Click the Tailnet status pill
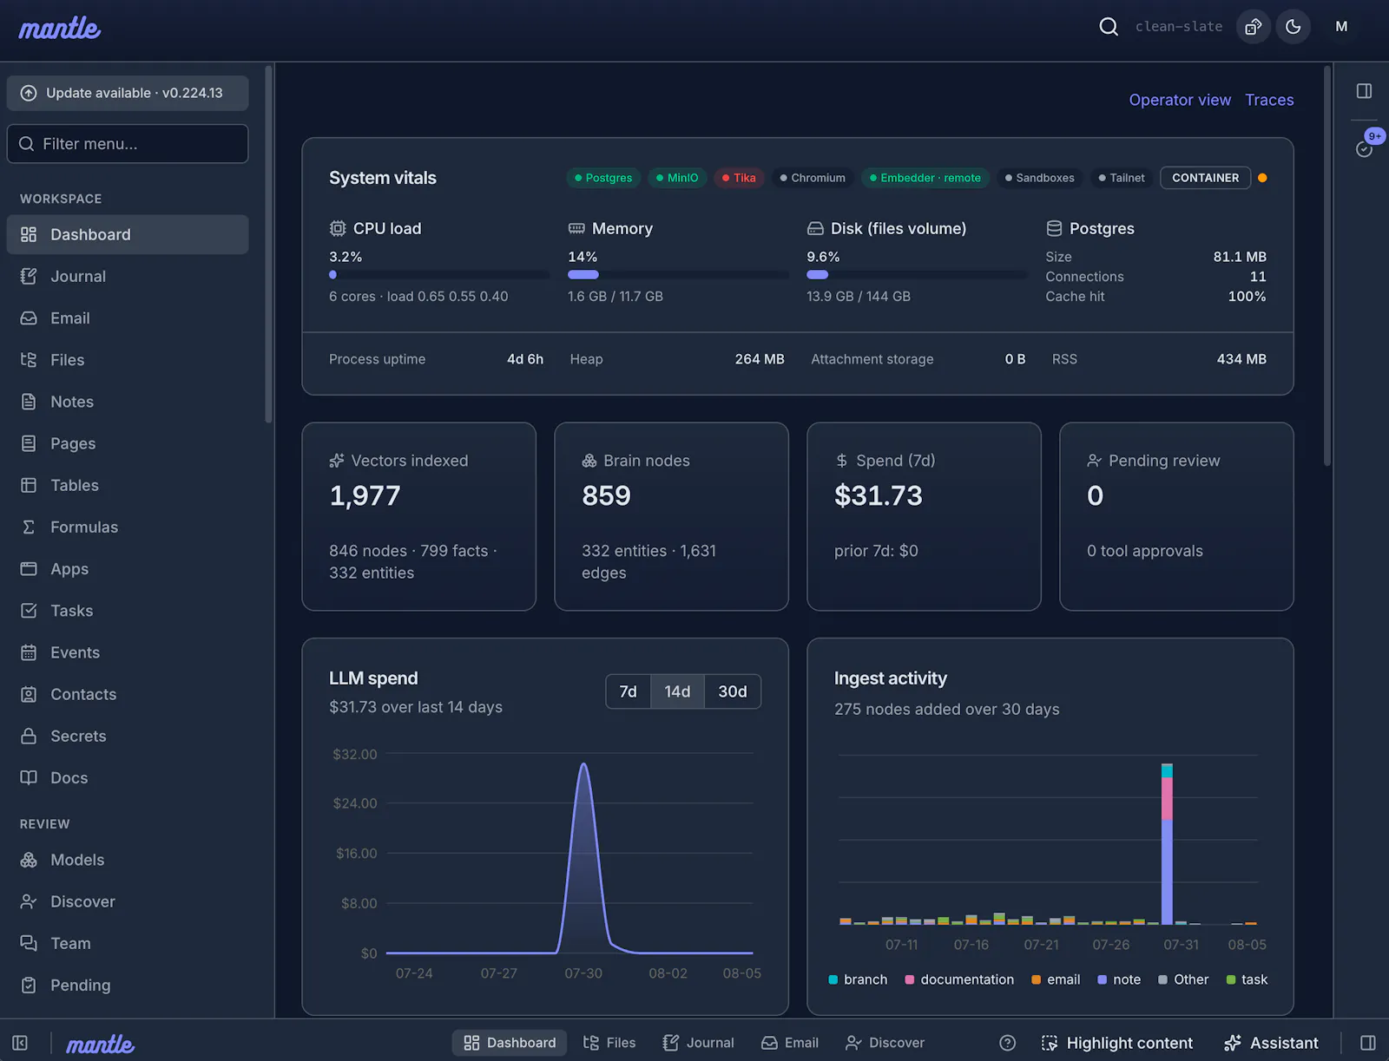This screenshot has width=1389, height=1061. coord(1122,178)
